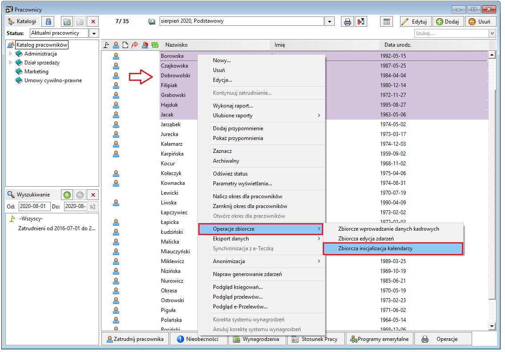Viewport: 505px width, 352px height.
Task: Choose Dodaj przypomnienie menu entry
Action: pos(261,128)
